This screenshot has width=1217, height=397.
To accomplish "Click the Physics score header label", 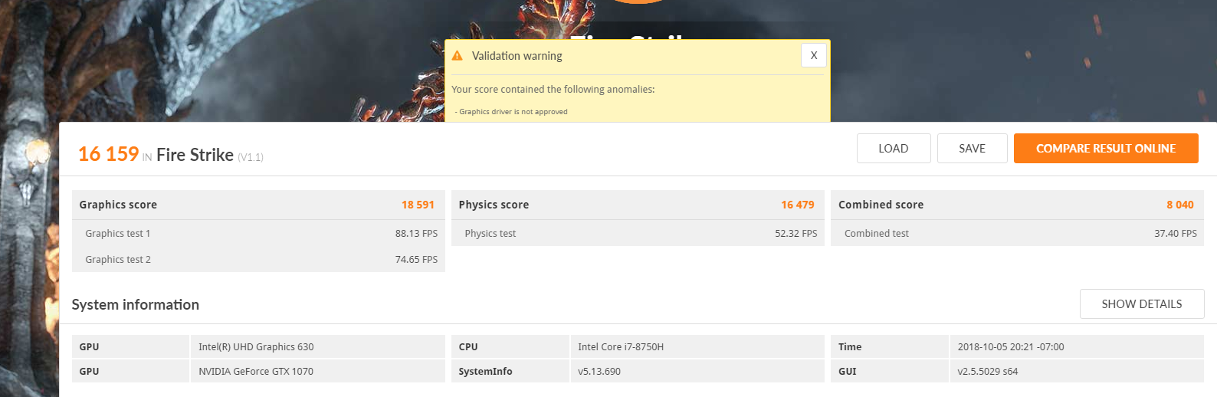I will (x=494, y=205).
